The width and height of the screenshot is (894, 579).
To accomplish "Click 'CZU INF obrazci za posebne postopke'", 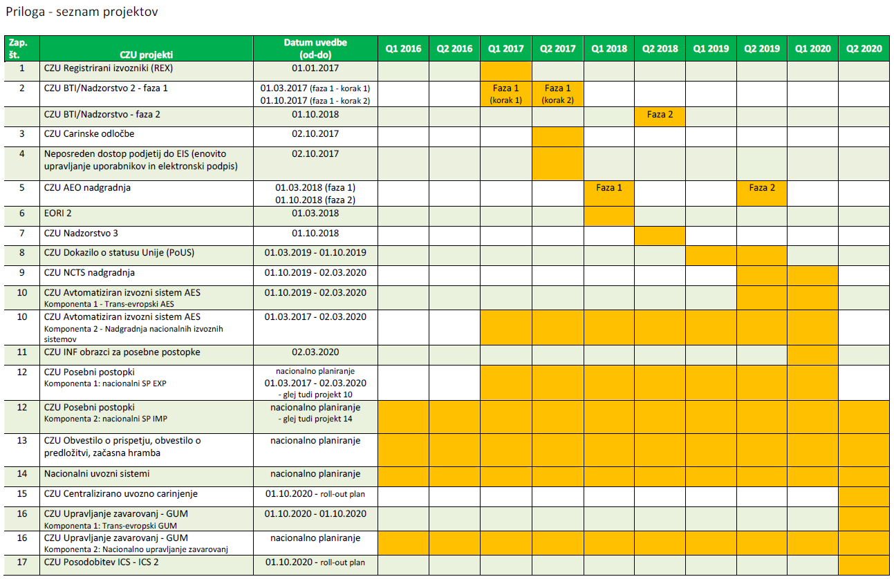I will tap(122, 352).
